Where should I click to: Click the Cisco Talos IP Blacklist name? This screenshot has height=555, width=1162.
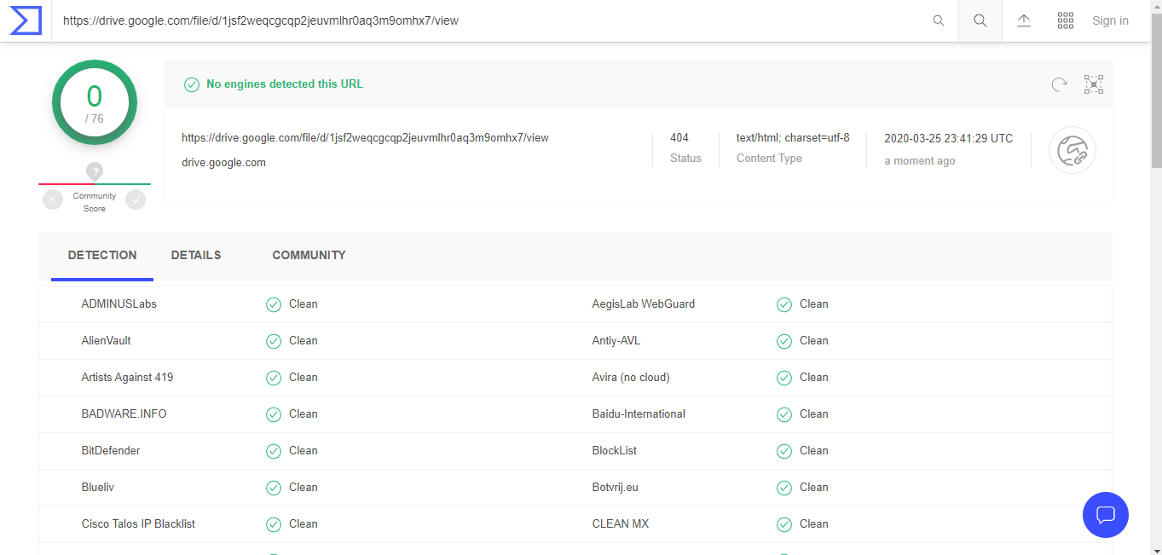tap(138, 523)
